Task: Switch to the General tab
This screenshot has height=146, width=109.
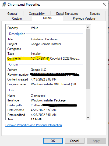Action: point(12,14)
